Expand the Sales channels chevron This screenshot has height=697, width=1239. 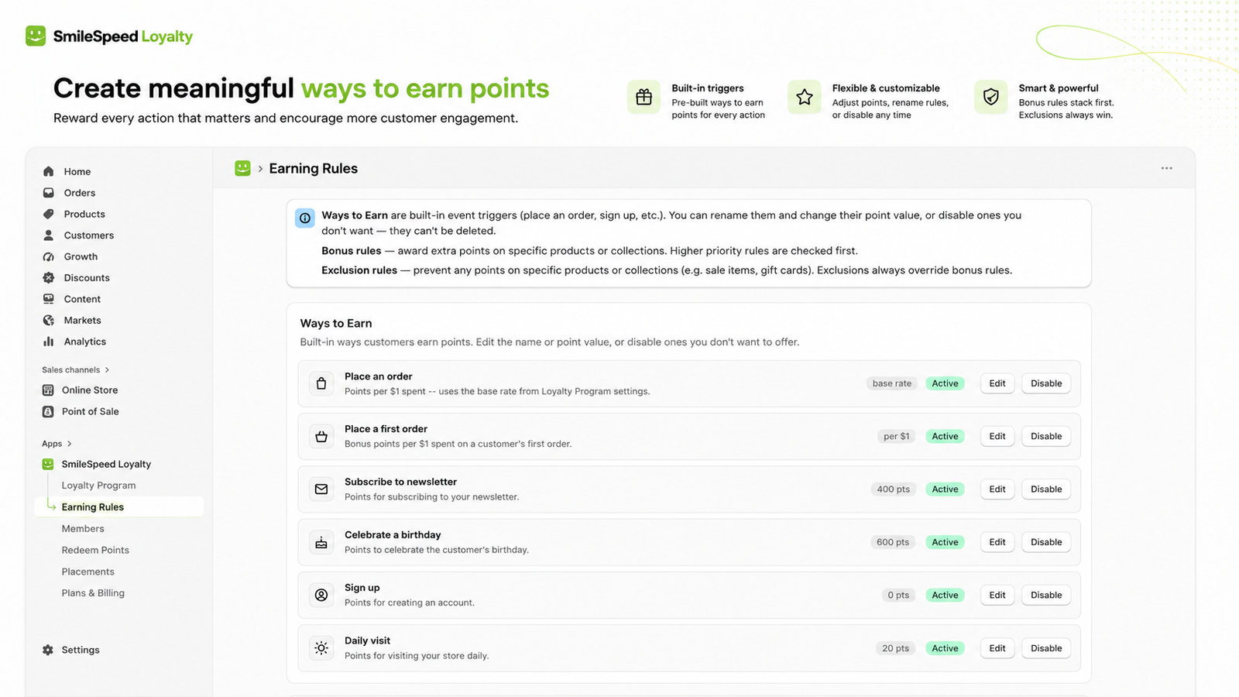click(107, 370)
